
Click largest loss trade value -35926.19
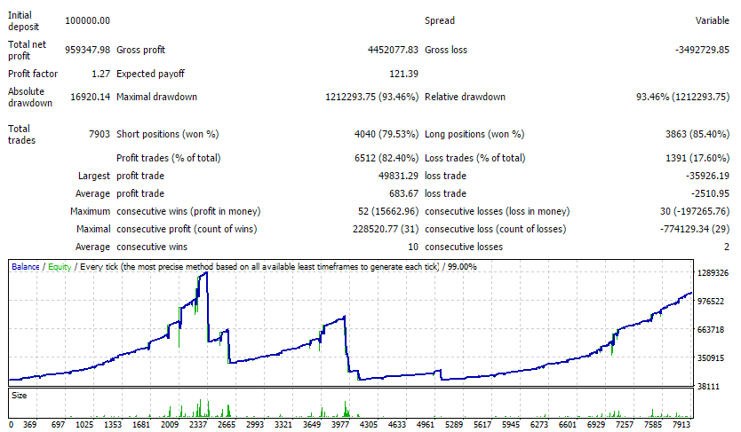[707, 176]
